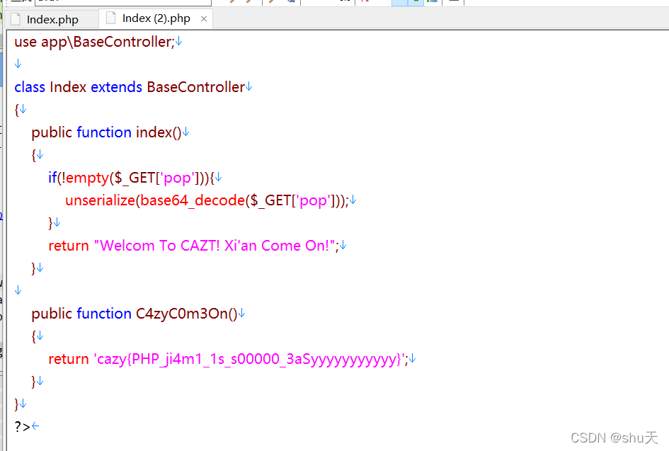Click the if(!empty($_GET['pop'])) line
669x451 pixels.
[x=131, y=178]
